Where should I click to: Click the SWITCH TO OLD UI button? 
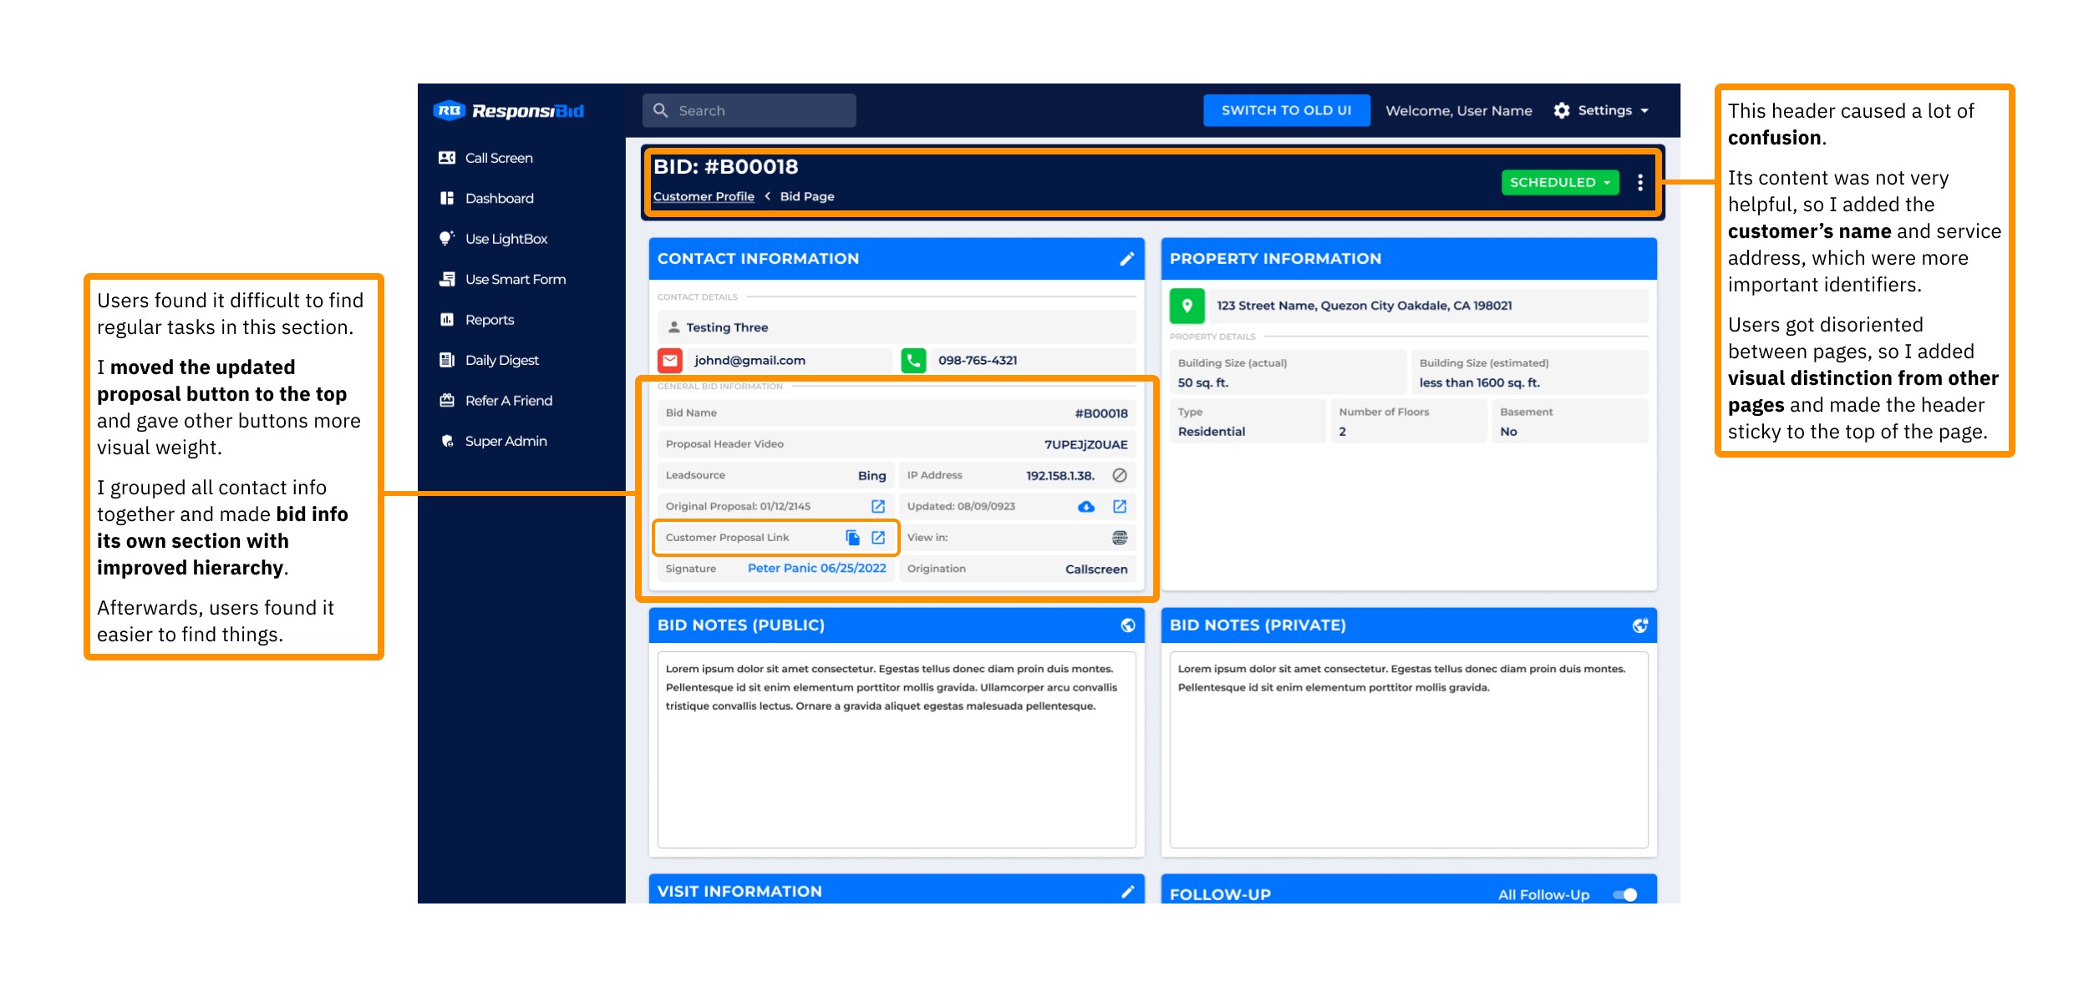click(x=1286, y=110)
